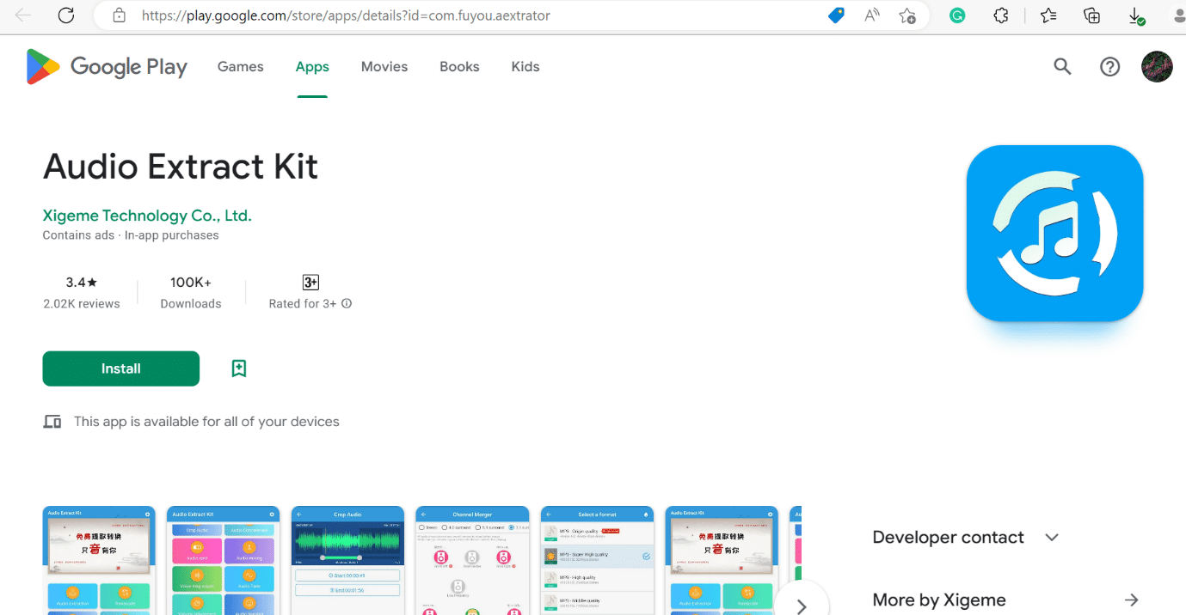Open the Extensions puzzle icon

pyautogui.click(x=1001, y=15)
